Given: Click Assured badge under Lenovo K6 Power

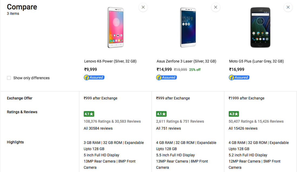Looking at the screenshot, I should coord(94,77).
